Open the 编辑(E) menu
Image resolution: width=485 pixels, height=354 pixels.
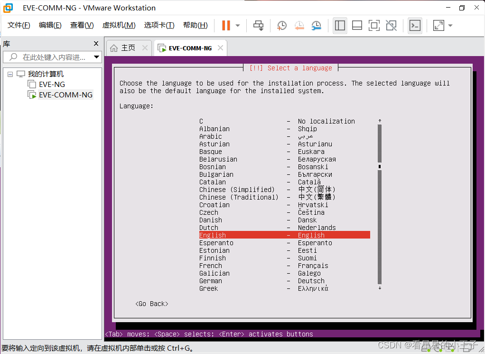50,25
